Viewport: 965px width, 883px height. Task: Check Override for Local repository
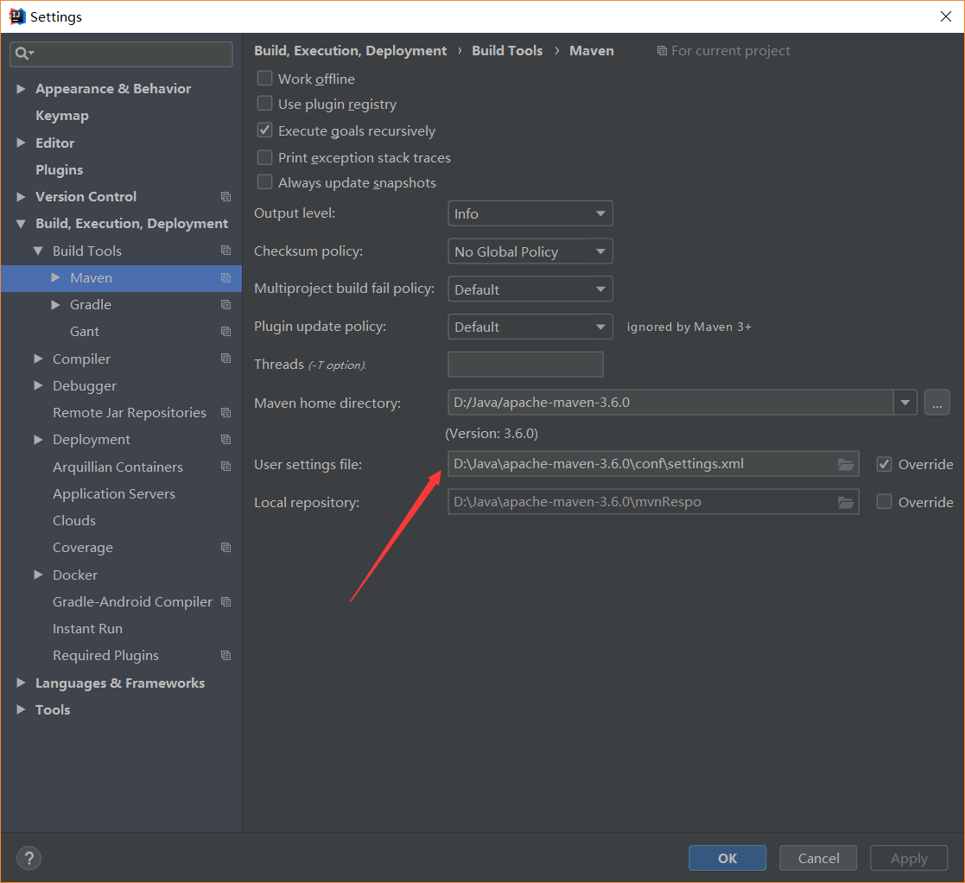coord(885,502)
